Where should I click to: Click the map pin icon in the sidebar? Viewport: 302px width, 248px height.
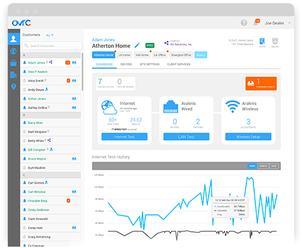tap(14, 86)
